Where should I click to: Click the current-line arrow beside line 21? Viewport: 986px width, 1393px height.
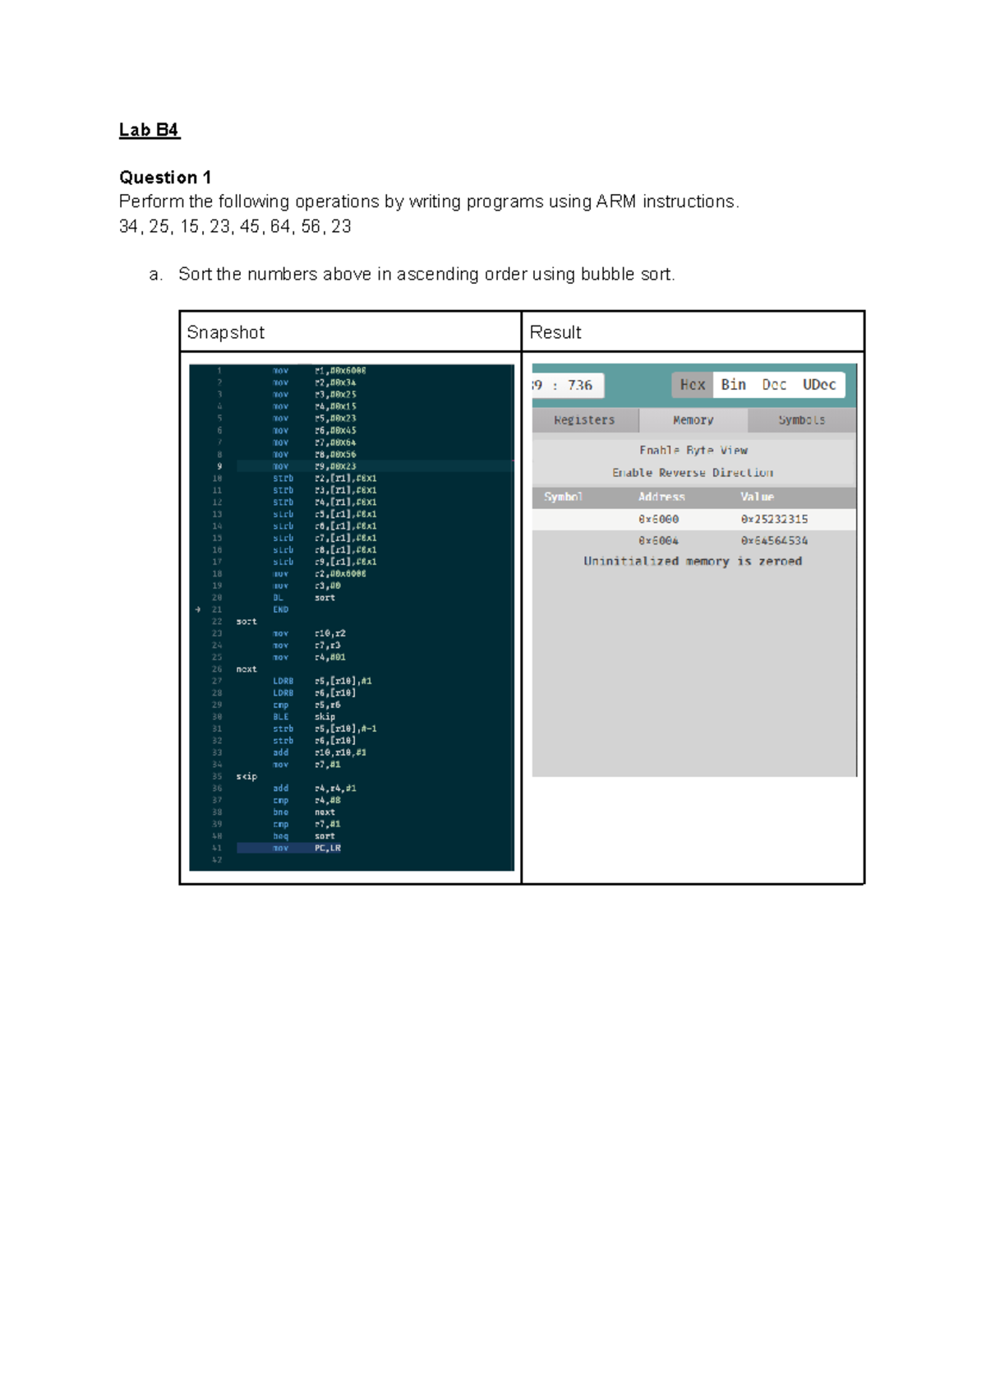[x=198, y=610]
